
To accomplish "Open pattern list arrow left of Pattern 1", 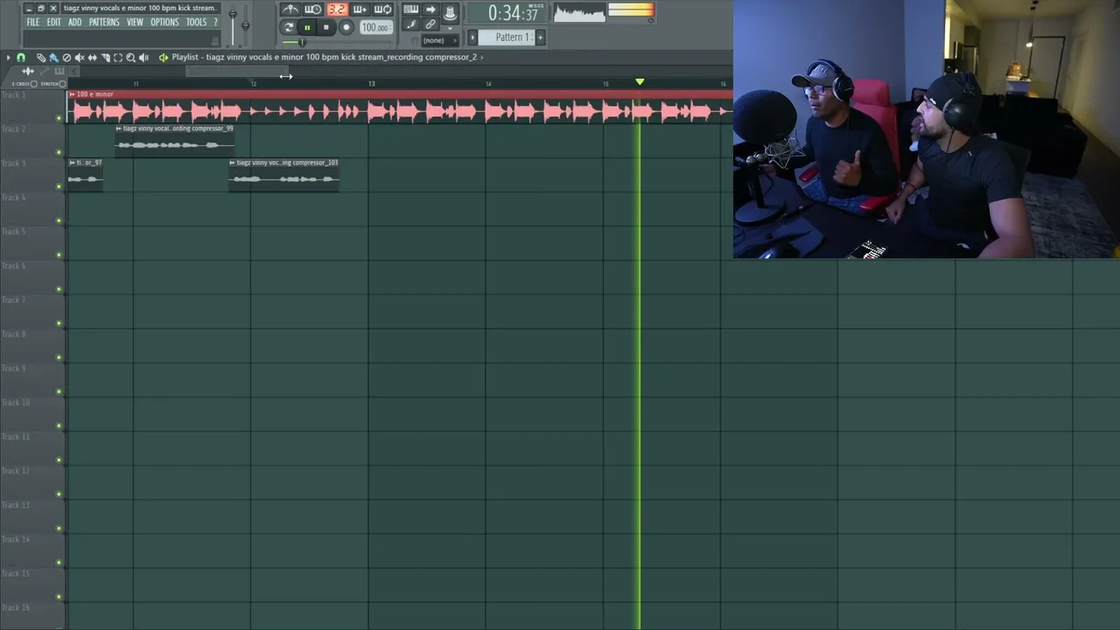I will [472, 38].
